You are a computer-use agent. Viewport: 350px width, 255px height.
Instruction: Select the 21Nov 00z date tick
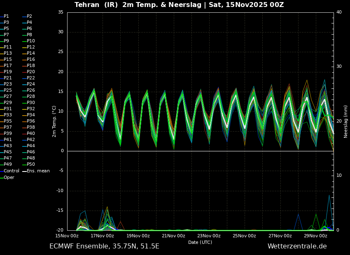[173, 236]
